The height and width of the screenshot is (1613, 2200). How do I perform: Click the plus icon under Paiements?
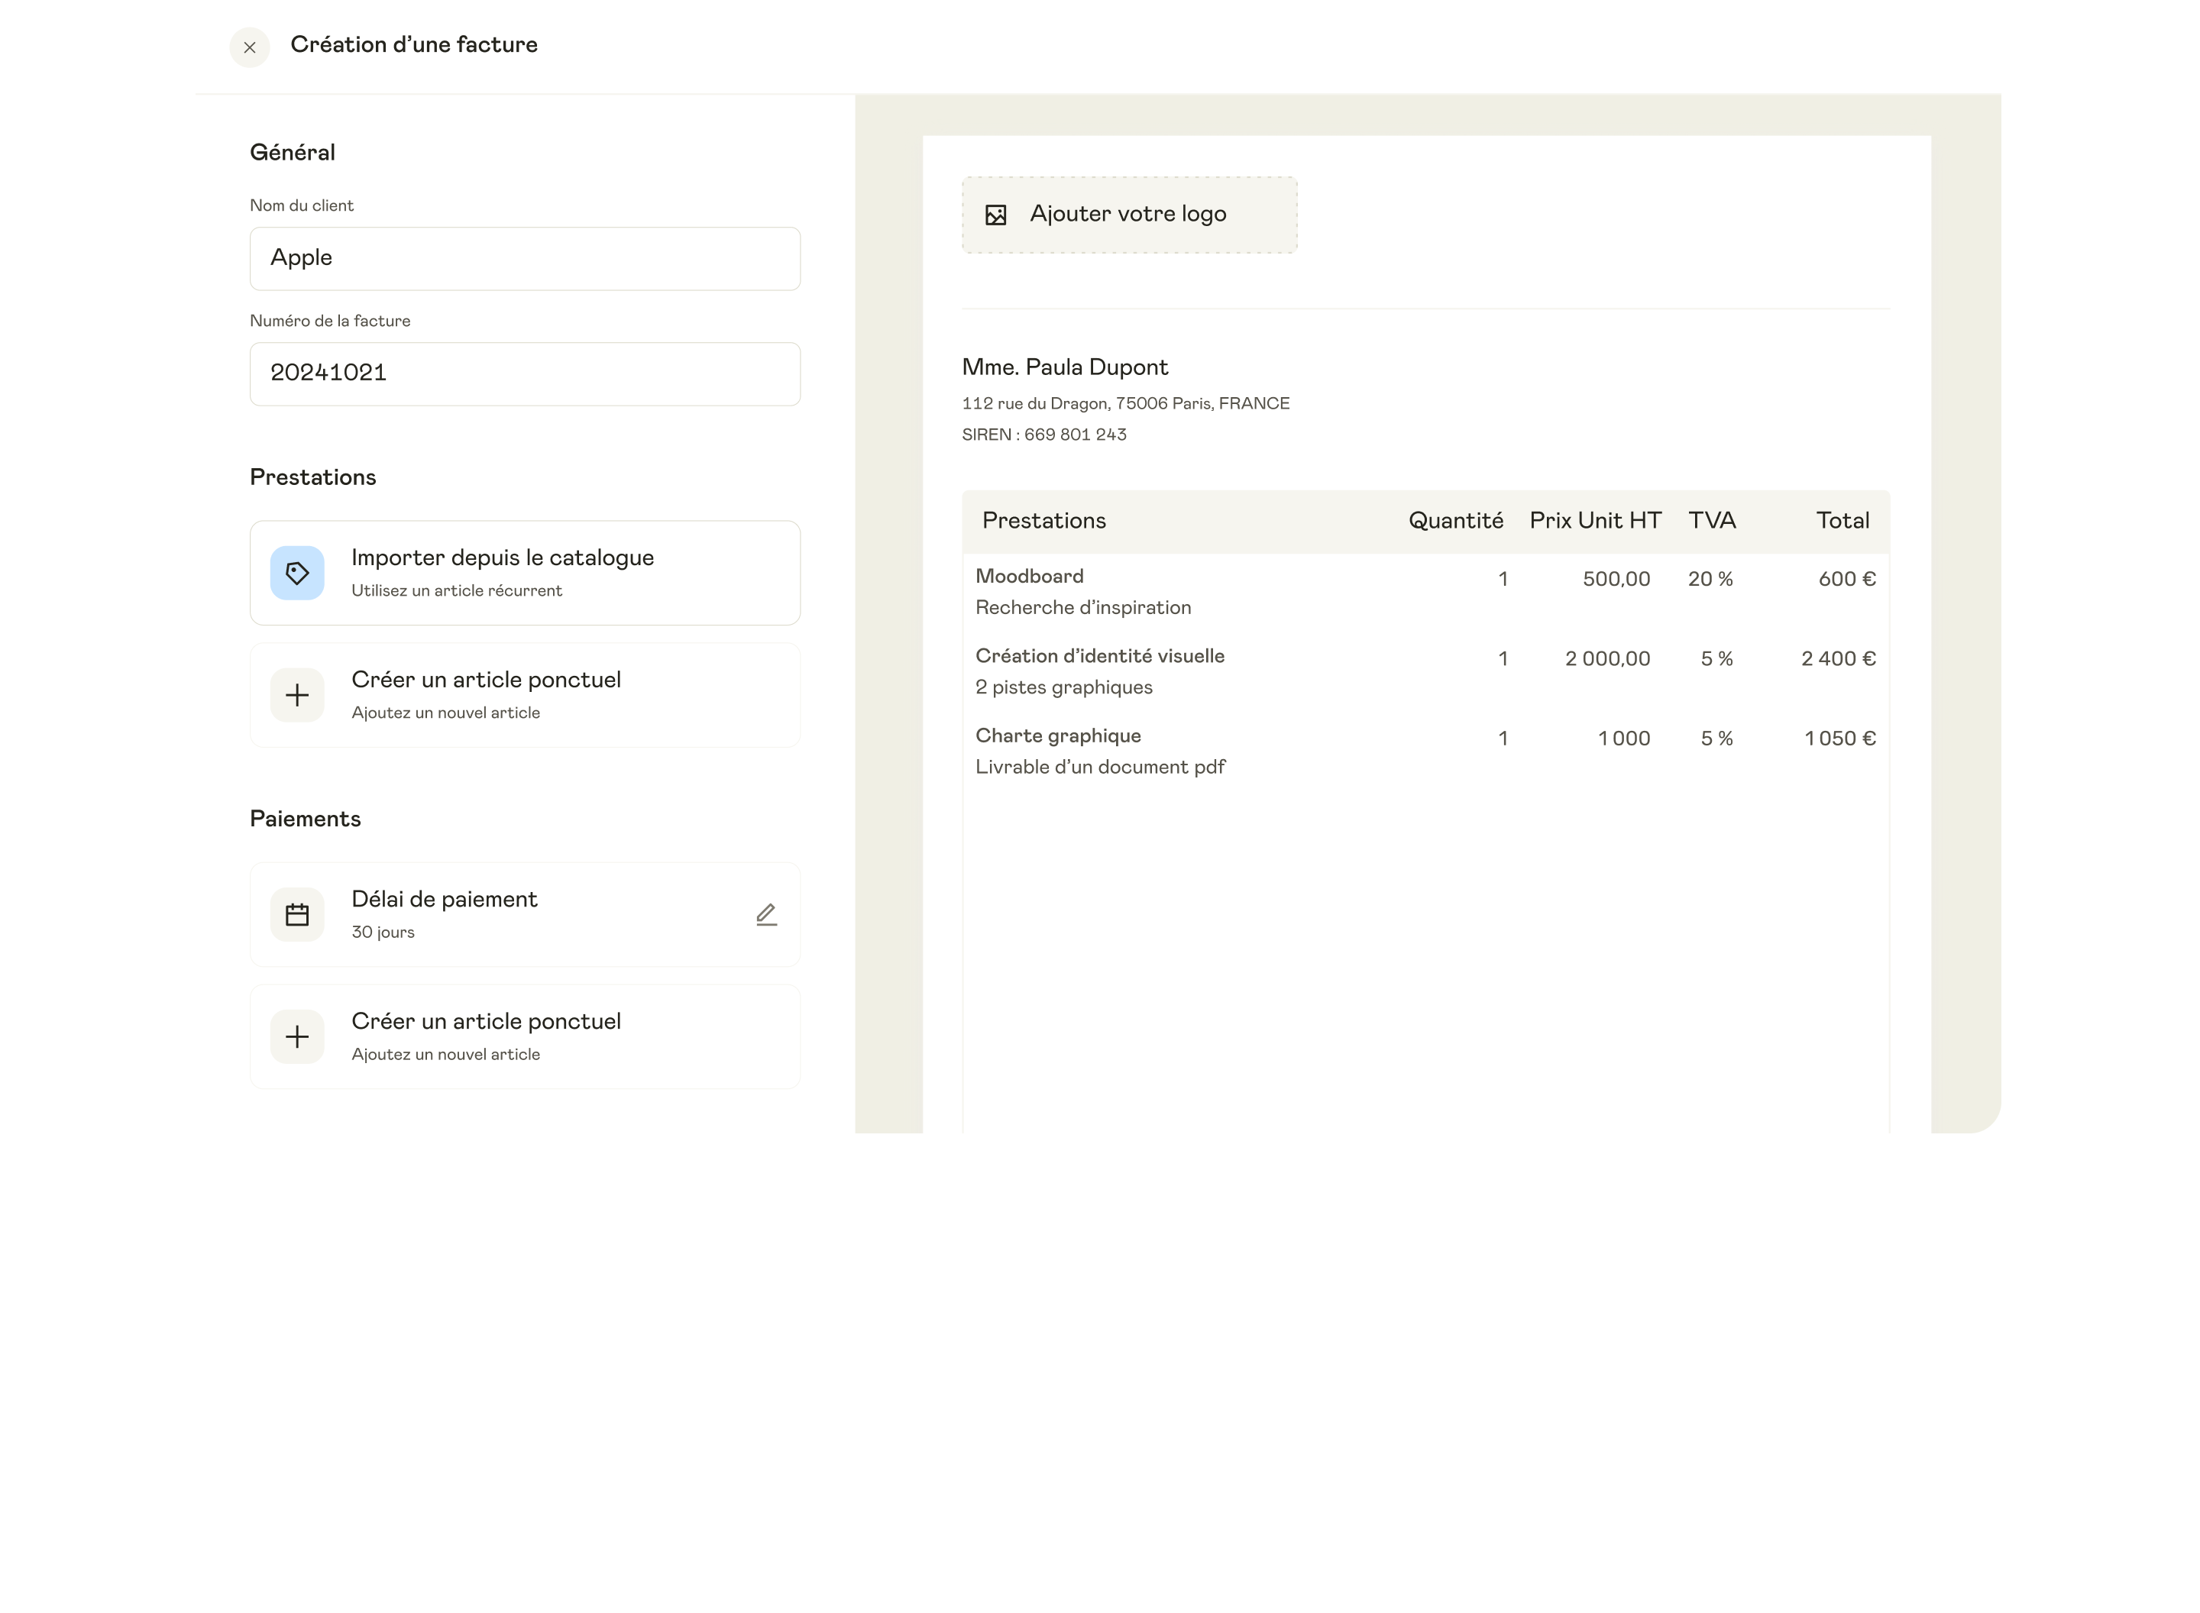click(x=297, y=1037)
